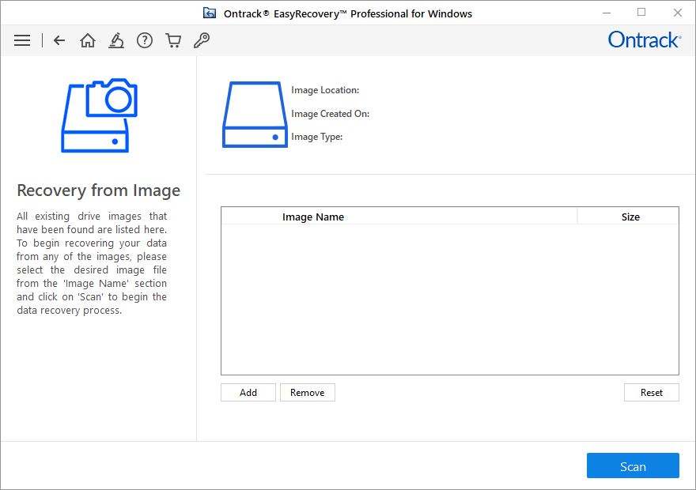This screenshot has width=696, height=490.
Task: Return to the Home screen
Action: click(88, 40)
